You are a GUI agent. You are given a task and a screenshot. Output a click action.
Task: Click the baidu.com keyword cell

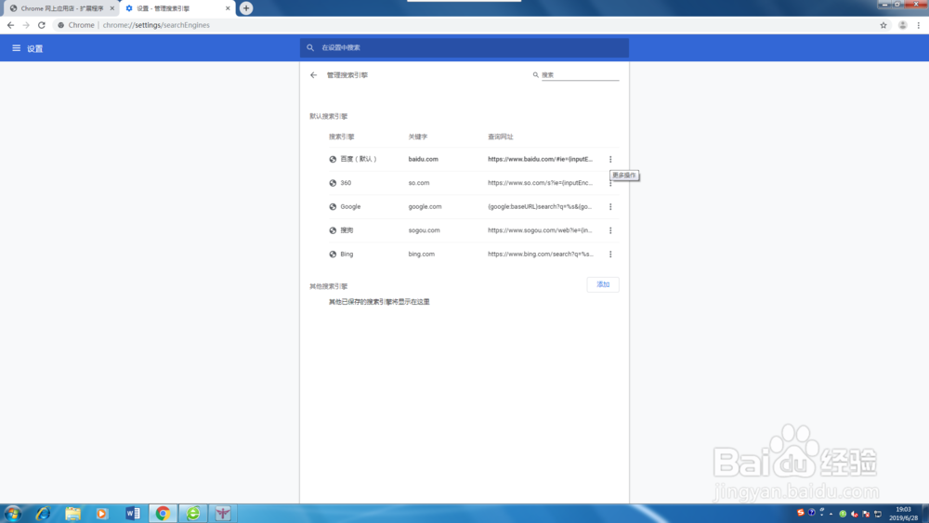tap(423, 160)
